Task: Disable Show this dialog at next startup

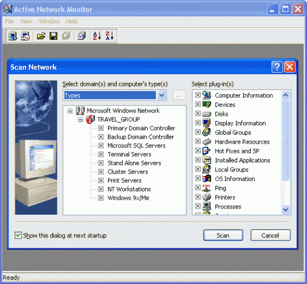Action: tap(18, 235)
